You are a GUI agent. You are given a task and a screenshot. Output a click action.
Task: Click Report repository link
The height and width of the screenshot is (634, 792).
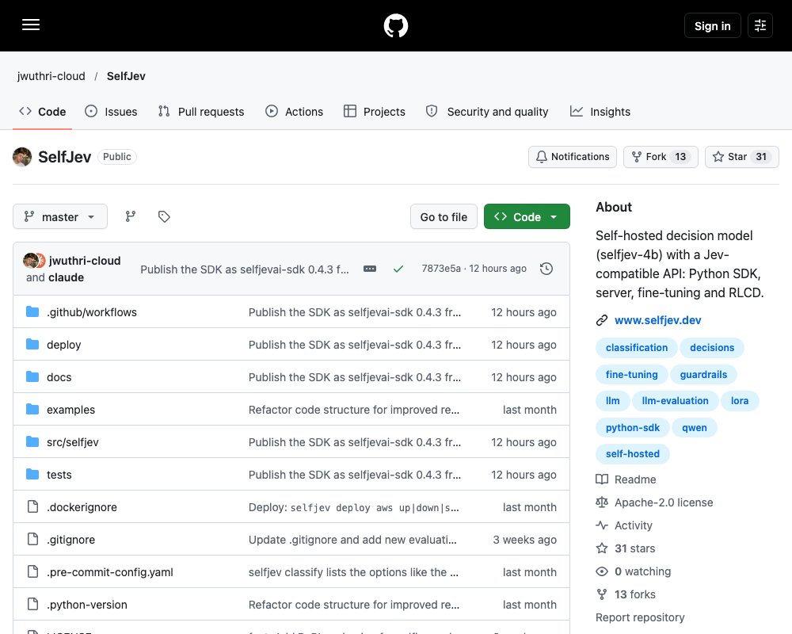point(640,617)
